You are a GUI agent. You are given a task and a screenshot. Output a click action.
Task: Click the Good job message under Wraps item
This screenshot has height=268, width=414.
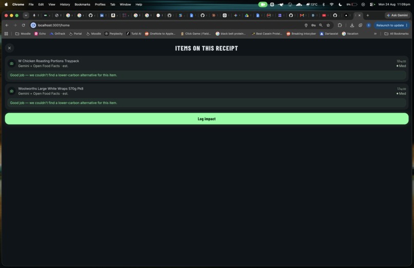[x=206, y=103]
